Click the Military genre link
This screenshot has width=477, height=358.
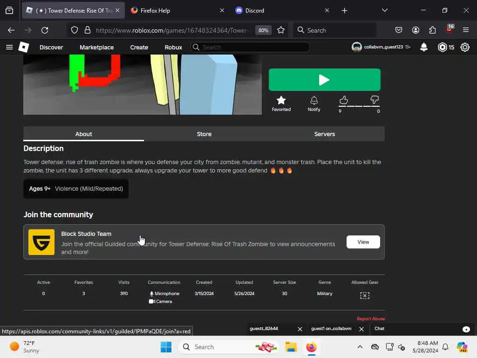(x=325, y=294)
